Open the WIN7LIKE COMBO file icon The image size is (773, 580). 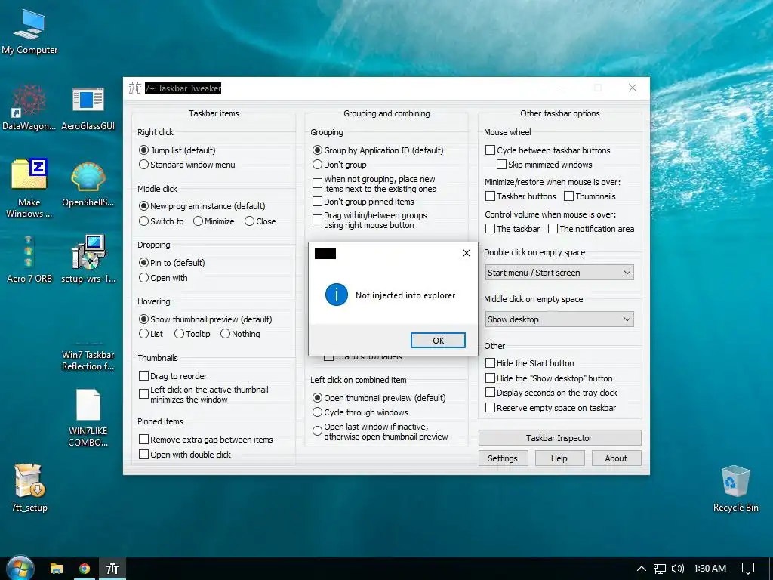88,418
